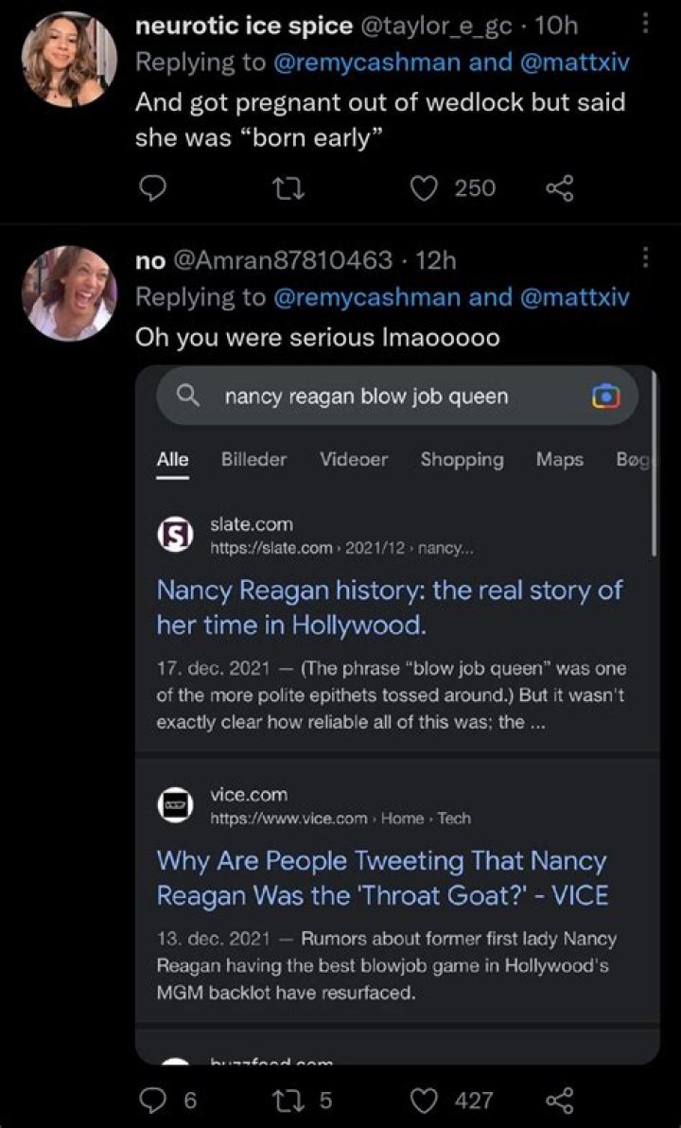Click the search magnifier icon
The width and height of the screenshot is (681, 1128).
click(187, 397)
